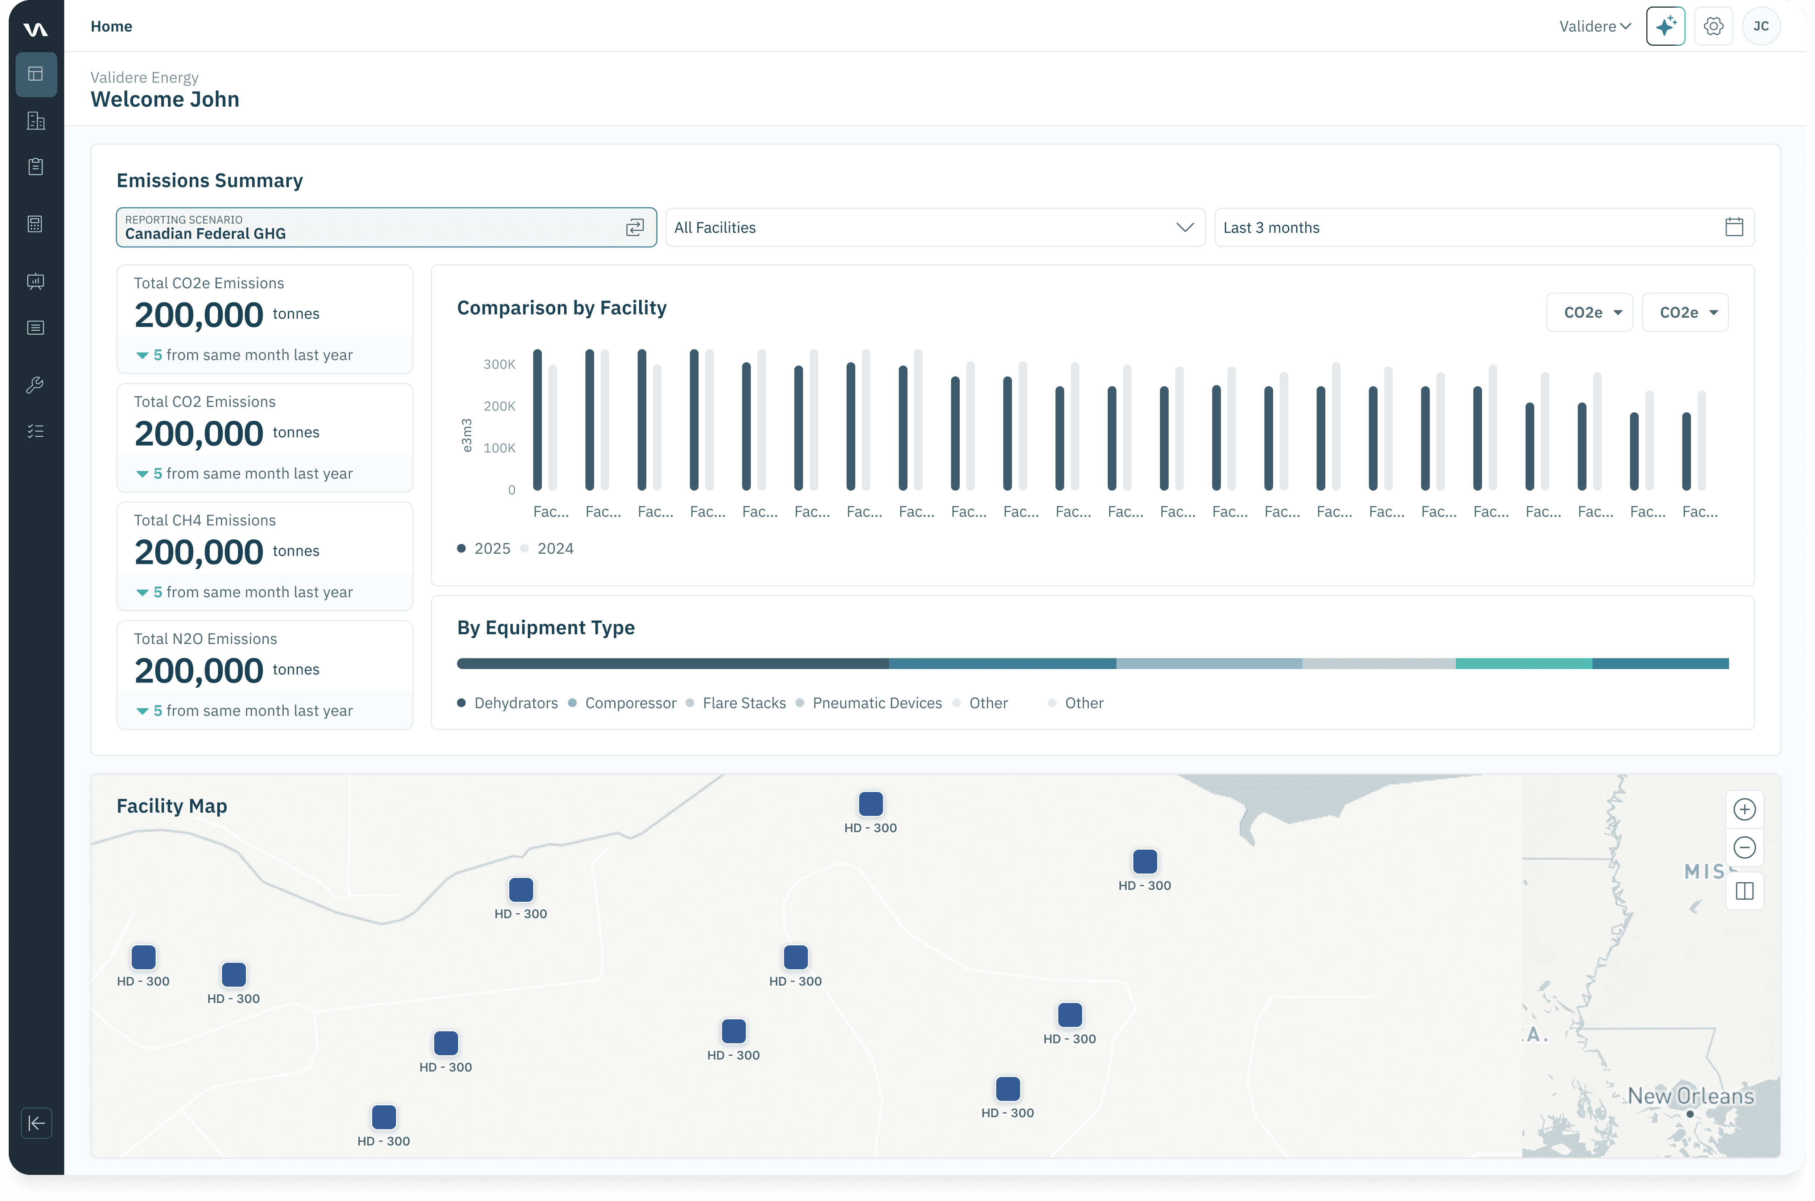This screenshot has width=1815, height=1201.
Task: Open settings gear in top bar
Action: click(1713, 27)
